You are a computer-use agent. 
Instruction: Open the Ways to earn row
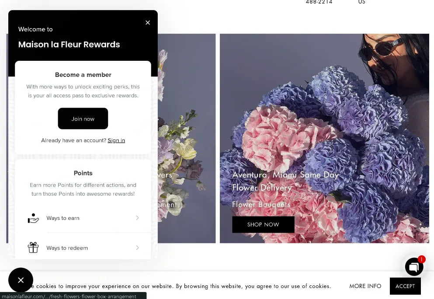coord(83,218)
